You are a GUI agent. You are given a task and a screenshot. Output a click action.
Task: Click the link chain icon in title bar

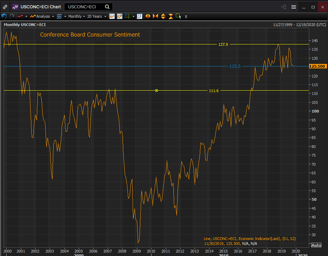pos(5,7)
